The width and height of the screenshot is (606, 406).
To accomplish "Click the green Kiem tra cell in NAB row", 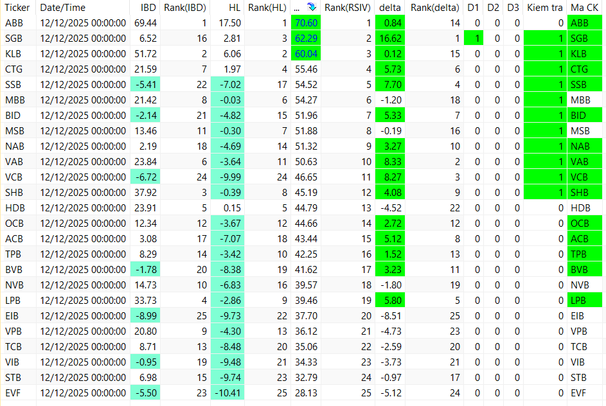I will pos(546,146).
